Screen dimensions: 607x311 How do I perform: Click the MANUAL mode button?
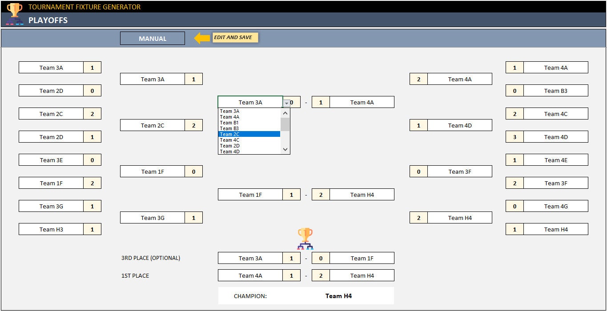click(152, 38)
